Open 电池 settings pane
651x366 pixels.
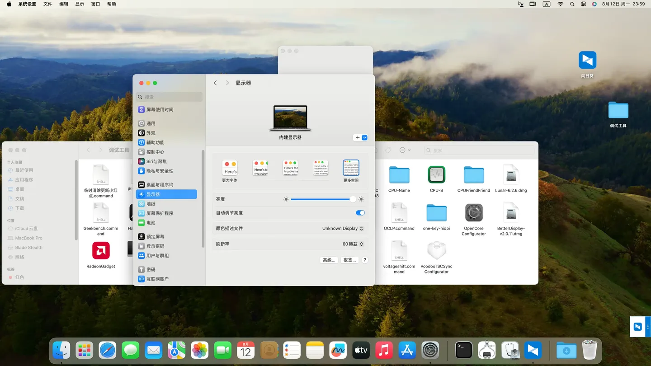pos(151,223)
